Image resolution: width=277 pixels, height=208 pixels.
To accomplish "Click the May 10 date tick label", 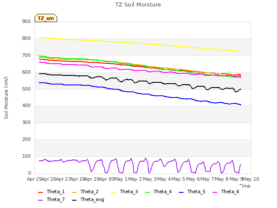I will [251, 179].
